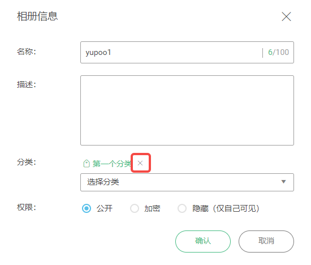Click the 分类: field label

pyautogui.click(x=27, y=162)
